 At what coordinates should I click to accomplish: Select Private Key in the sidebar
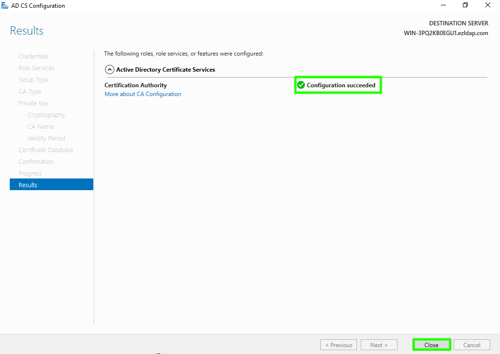pyautogui.click(x=33, y=103)
